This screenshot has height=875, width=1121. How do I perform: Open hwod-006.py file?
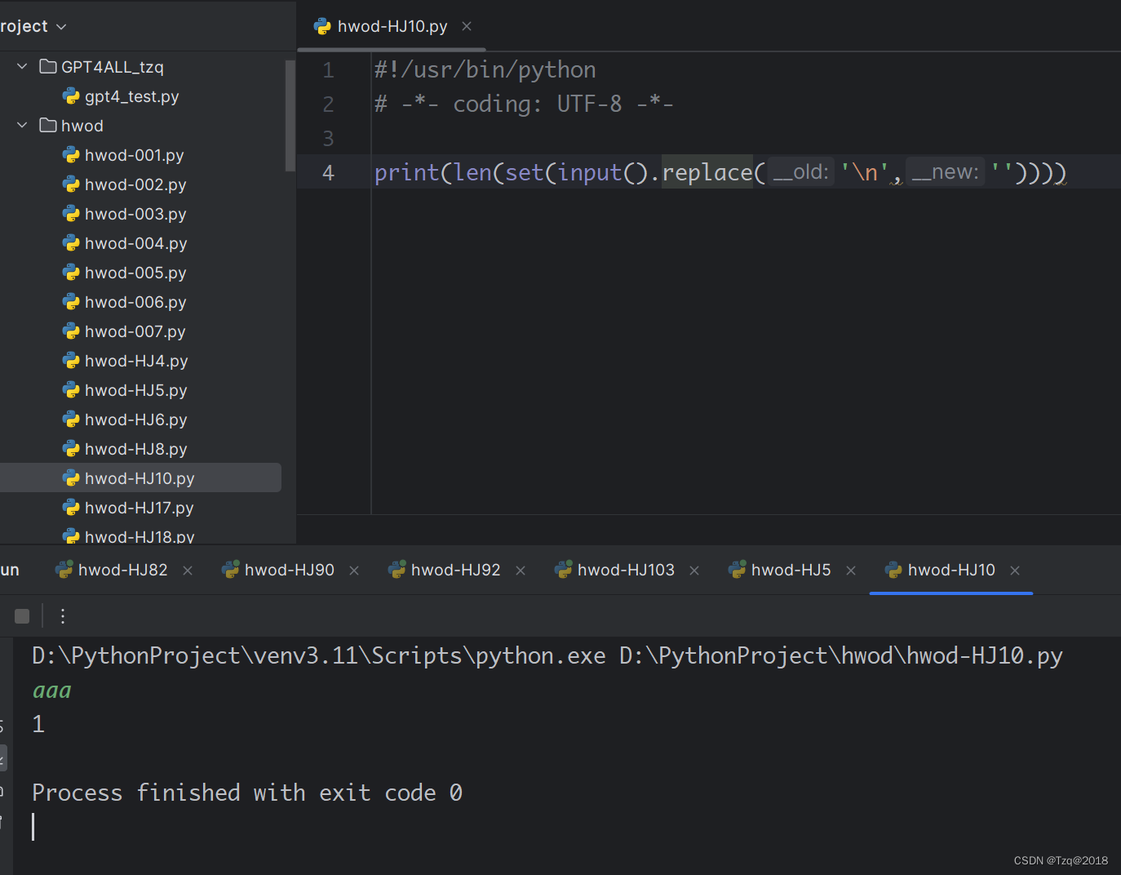coord(135,302)
